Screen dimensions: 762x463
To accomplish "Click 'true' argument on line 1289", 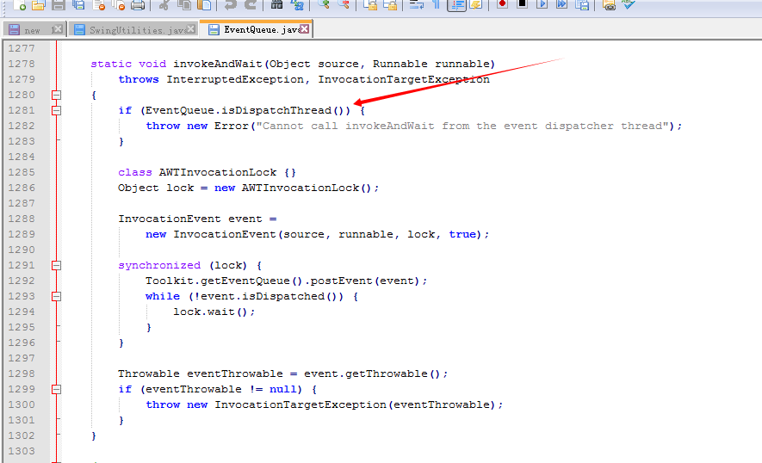I will coord(462,234).
